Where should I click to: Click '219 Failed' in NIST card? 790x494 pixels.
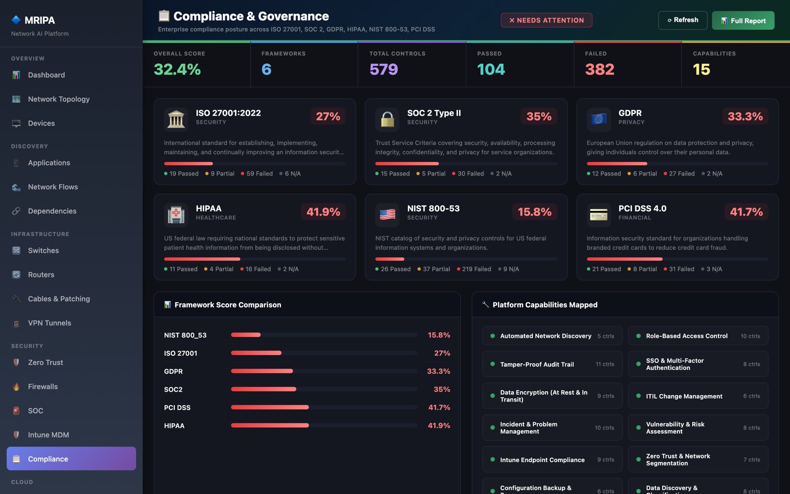pyautogui.click(x=474, y=269)
